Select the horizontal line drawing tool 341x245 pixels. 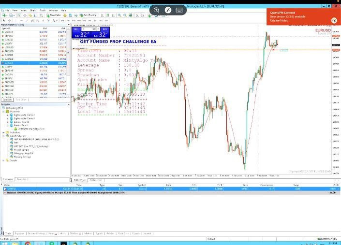(21, 21)
